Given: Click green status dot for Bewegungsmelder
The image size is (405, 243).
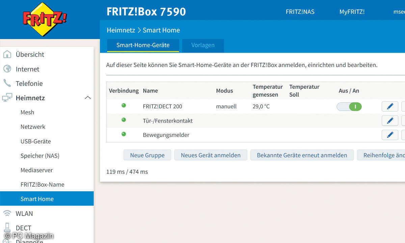Looking at the screenshot, I should pos(124,134).
